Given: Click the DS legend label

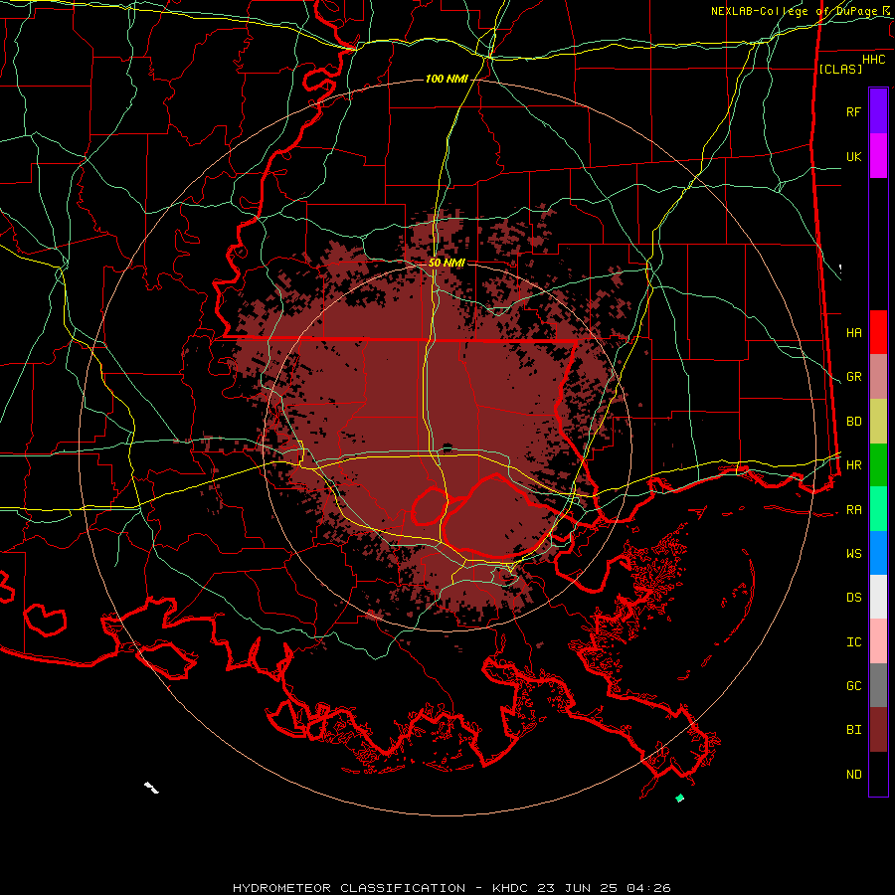Looking at the screenshot, I should [x=853, y=597].
